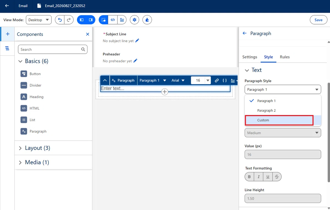The image size is (330, 210).
Task: Collapse the Text section in Style tab
Action: point(247,70)
